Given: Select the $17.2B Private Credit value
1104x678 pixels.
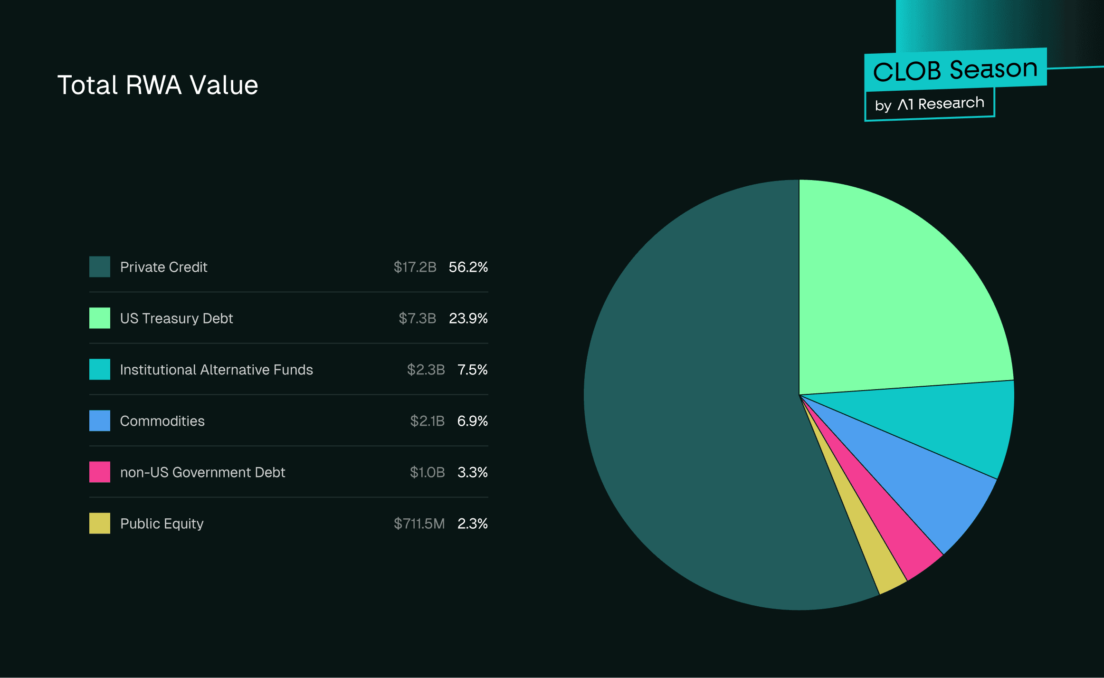Looking at the screenshot, I should coord(415,267).
